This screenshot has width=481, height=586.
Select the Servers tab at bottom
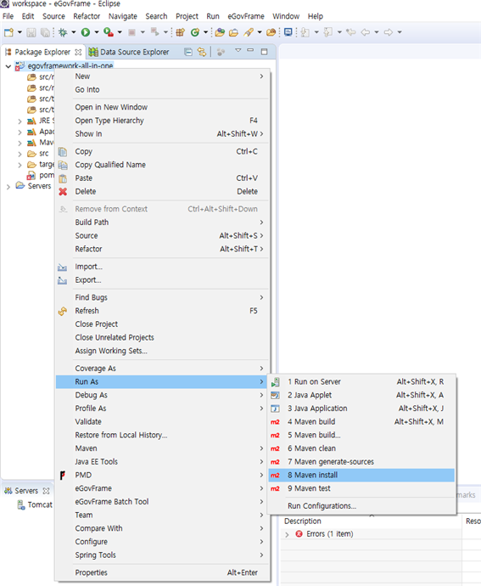(x=26, y=491)
